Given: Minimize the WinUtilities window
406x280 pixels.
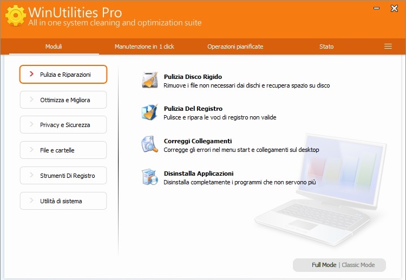Looking at the screenshot, I should point(376,8).
